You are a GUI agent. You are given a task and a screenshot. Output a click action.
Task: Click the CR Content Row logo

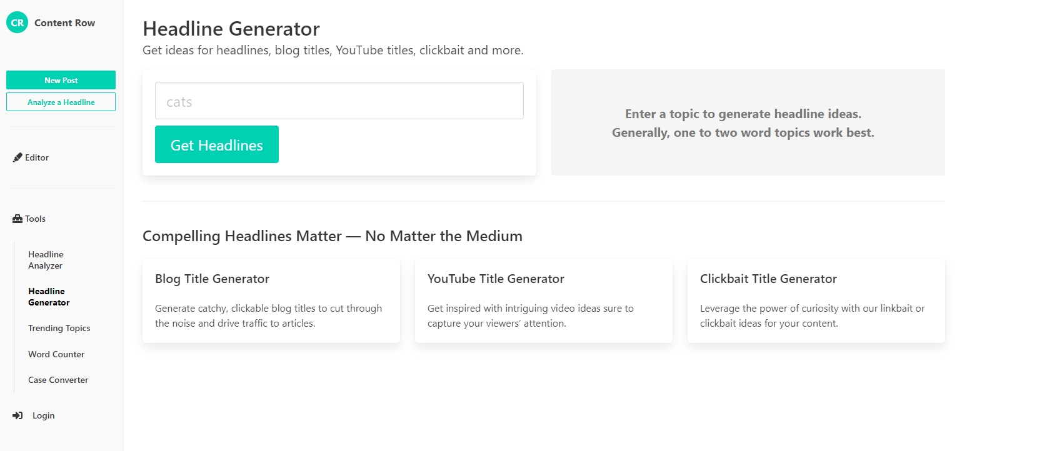(17, 22)
